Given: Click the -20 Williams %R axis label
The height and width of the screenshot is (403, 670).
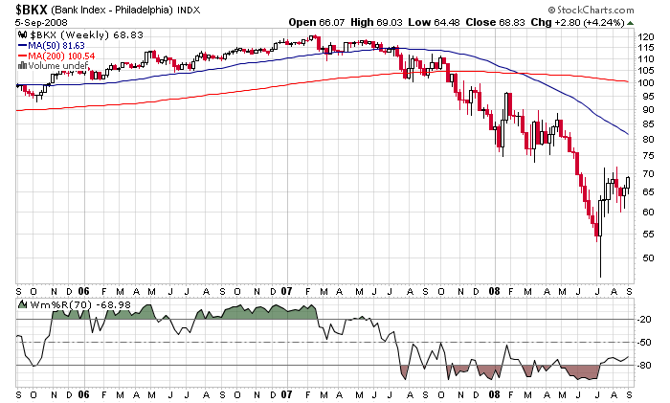Looking at the screenshot, I should 644,320.
